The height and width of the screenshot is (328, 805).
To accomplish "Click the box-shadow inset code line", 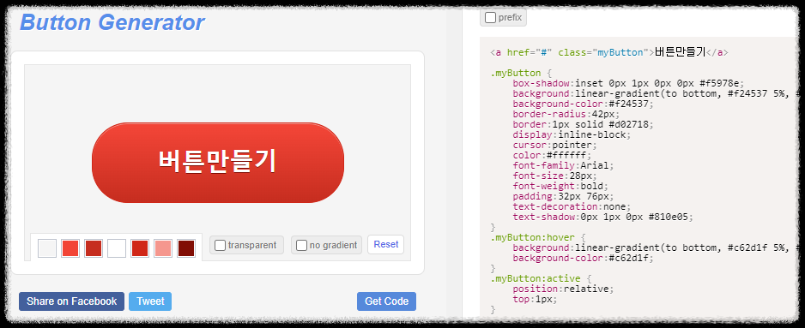I will coord(628,83).
